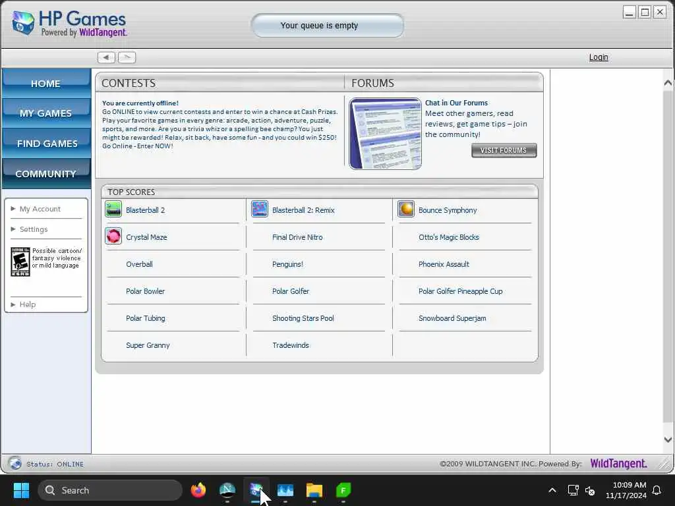Click the Status: ONLINE text
Screen dimensions: 675x506
tap(55, 464)
